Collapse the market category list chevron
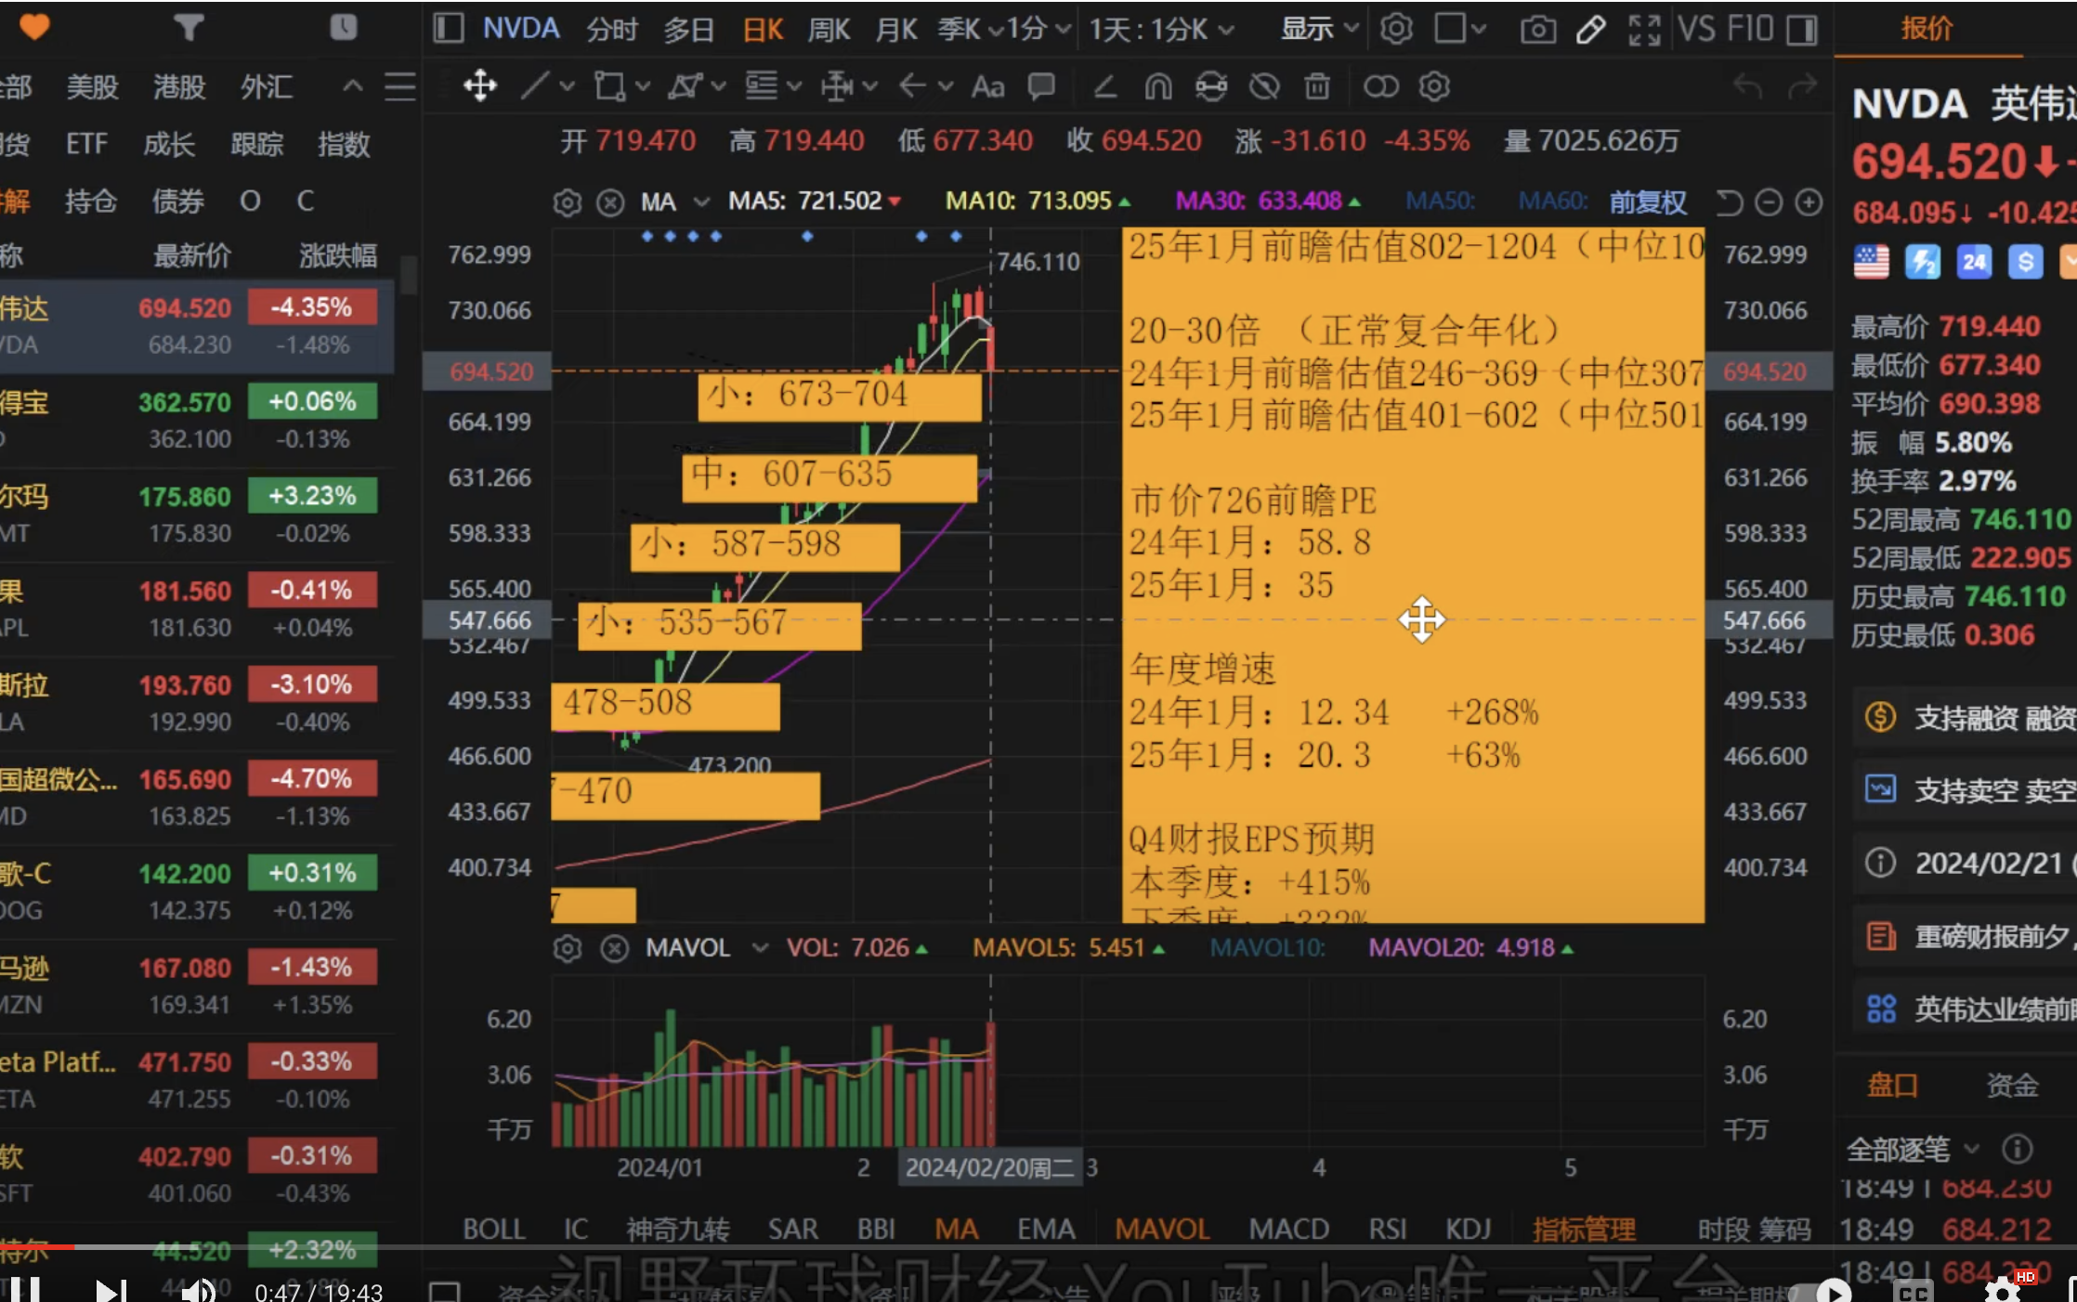2077x1302 pixels. coord(352,86)
